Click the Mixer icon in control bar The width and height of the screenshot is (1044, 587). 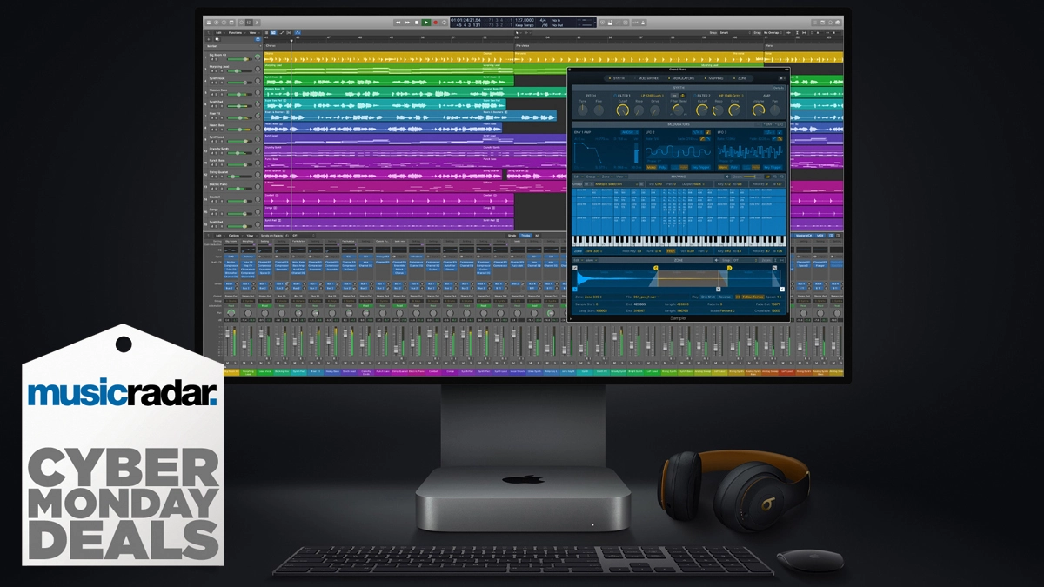click(249, 22)
